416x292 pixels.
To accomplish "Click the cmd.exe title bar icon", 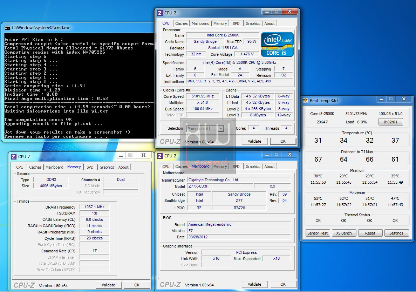I will [7, 28].
